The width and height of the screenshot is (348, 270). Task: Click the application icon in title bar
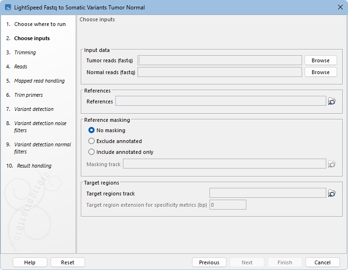(x=8, y=8)
